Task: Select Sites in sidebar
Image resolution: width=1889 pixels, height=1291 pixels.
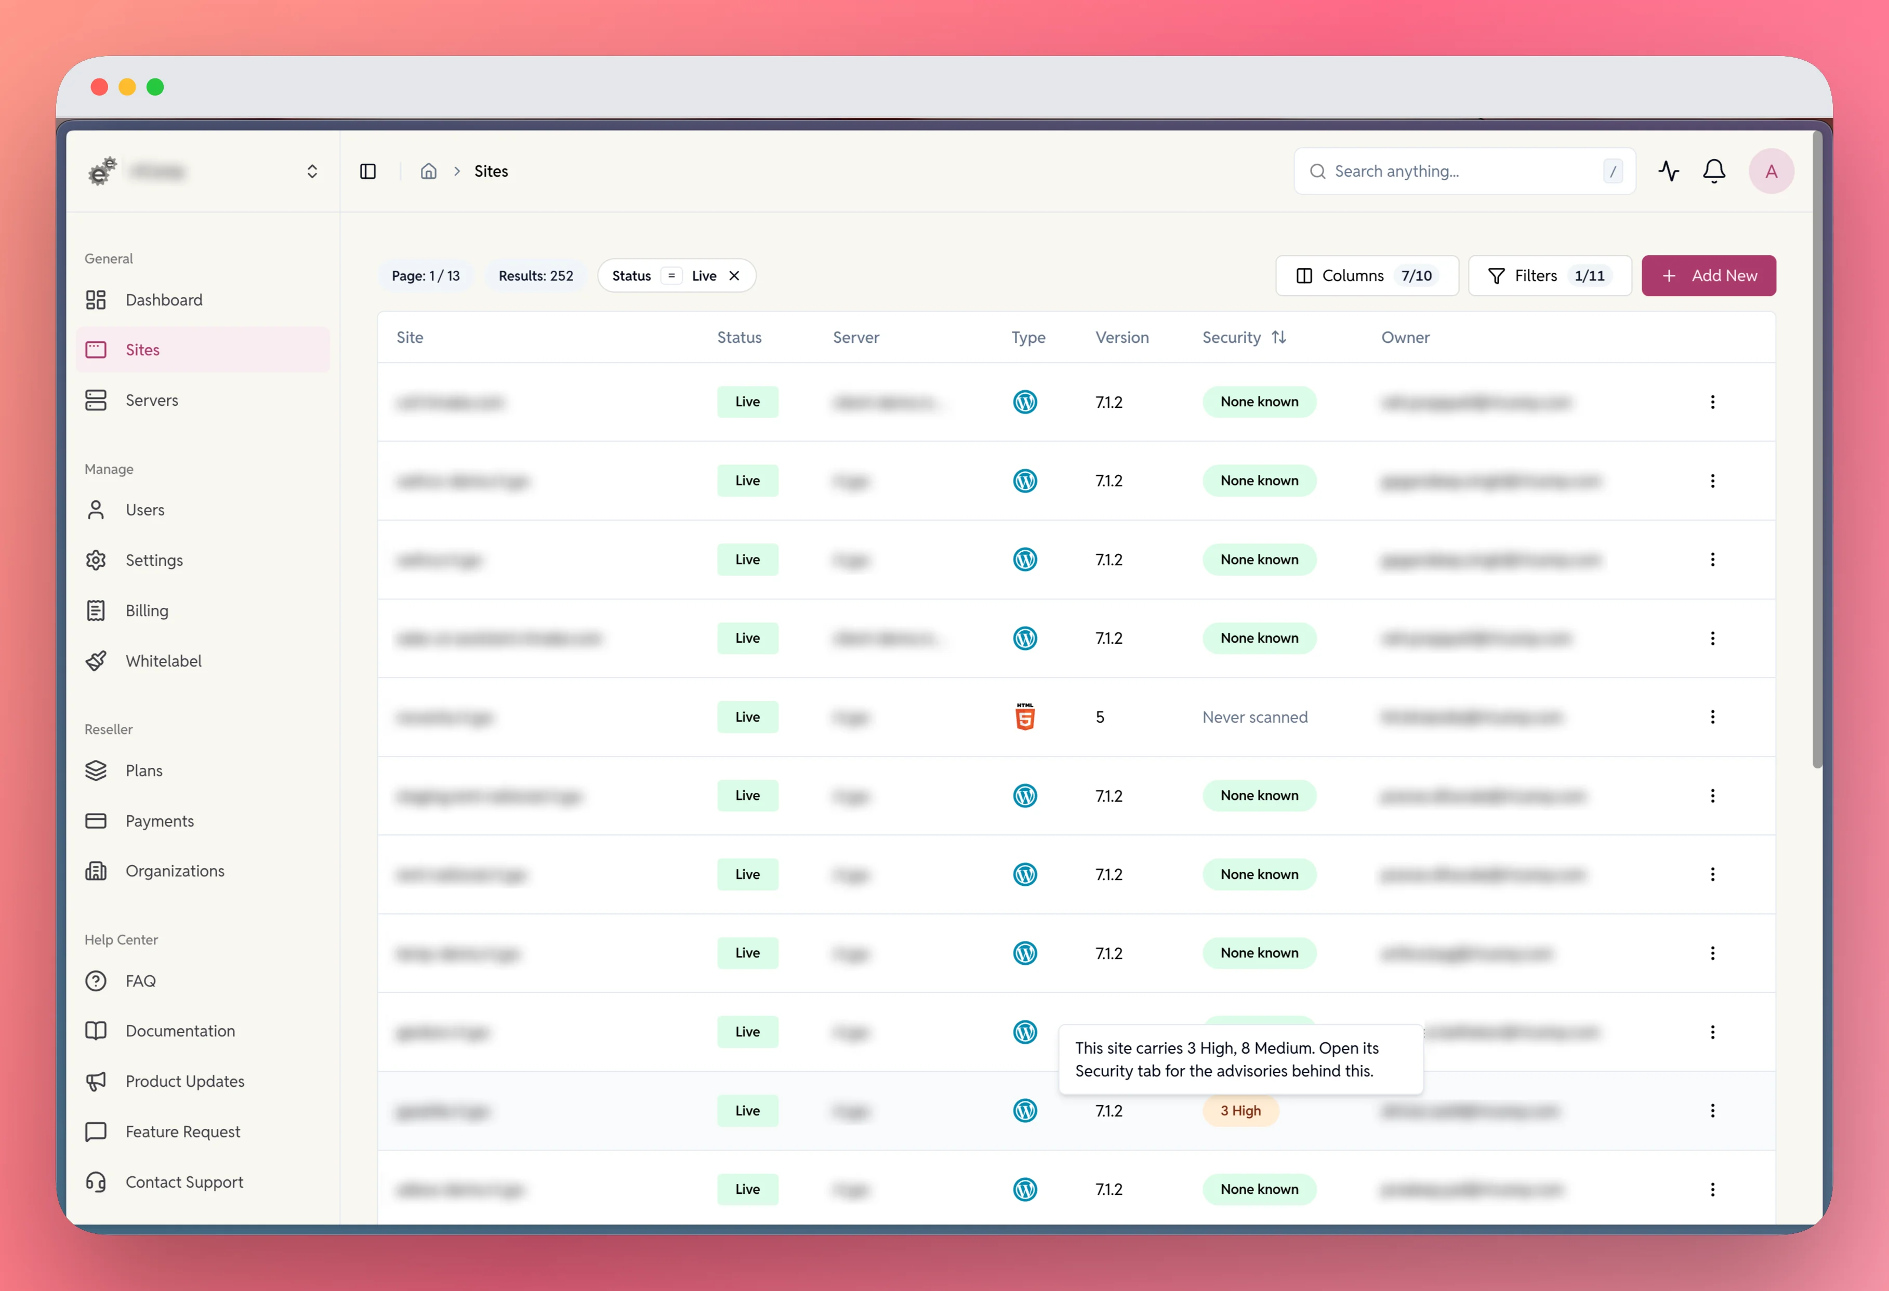Action: tap(202, 349)
